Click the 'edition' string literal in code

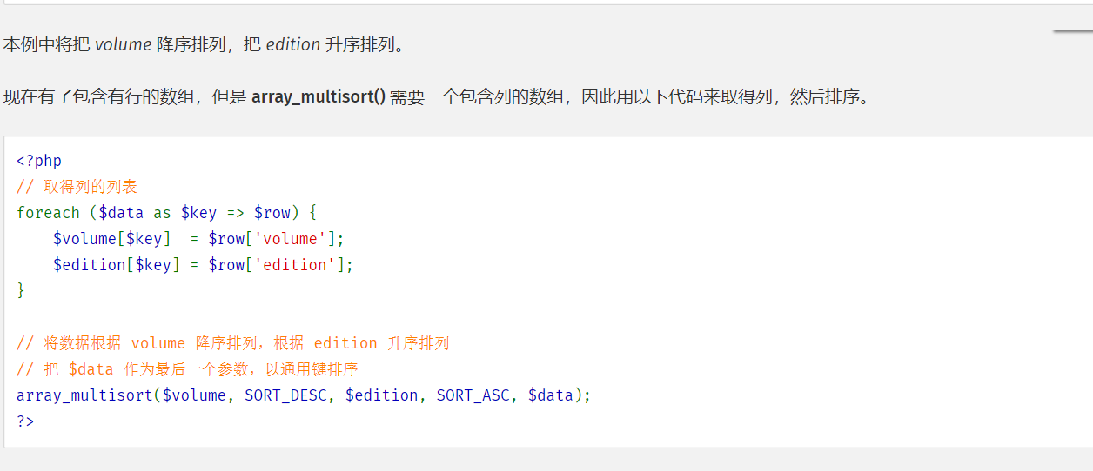(295, 265)
